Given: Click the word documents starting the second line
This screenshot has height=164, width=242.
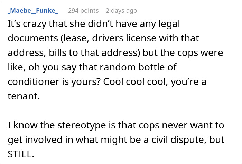Looking at the screenshot, I should (x=33, y=38).
